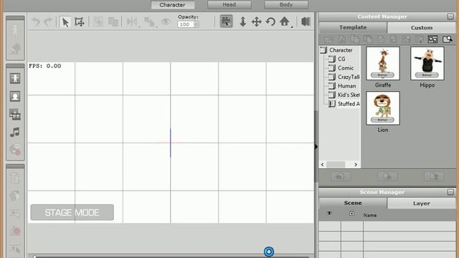Click the export content button below the Hippo thumbnail
Image resolution: width=459 pixels, height=258 pixels.
[x=434, y=176]
